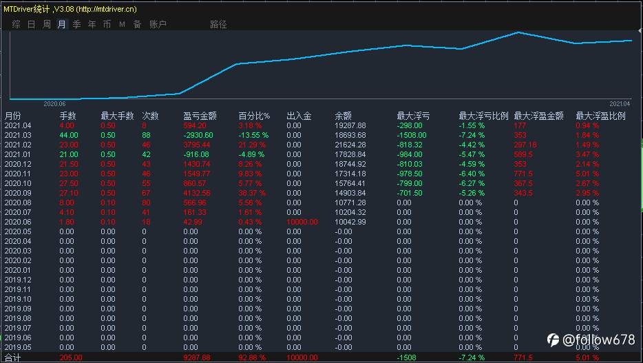Click the 出入金 column header
This screenshot has width=643, height=363.
pos(299,116)
